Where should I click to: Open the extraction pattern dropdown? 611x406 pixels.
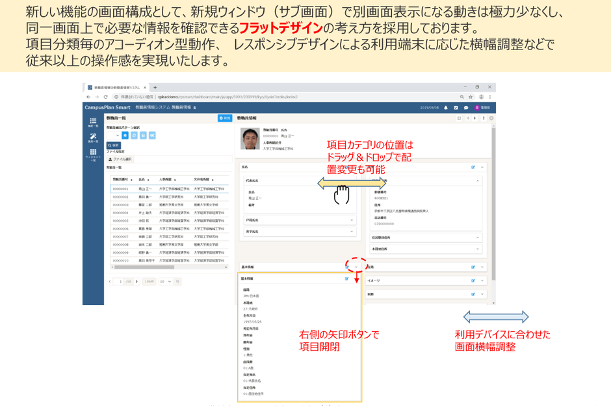[x=113, y=135]
